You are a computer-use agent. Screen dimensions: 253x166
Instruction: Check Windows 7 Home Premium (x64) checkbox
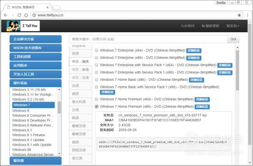click(97, 99)
